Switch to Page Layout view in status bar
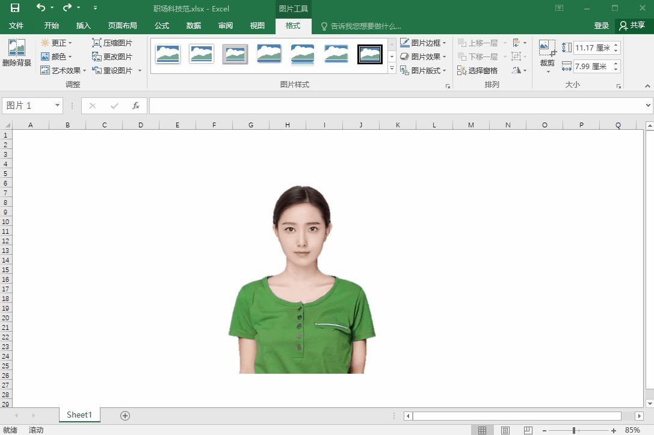 pyautogui.click(x=505, y=430)
